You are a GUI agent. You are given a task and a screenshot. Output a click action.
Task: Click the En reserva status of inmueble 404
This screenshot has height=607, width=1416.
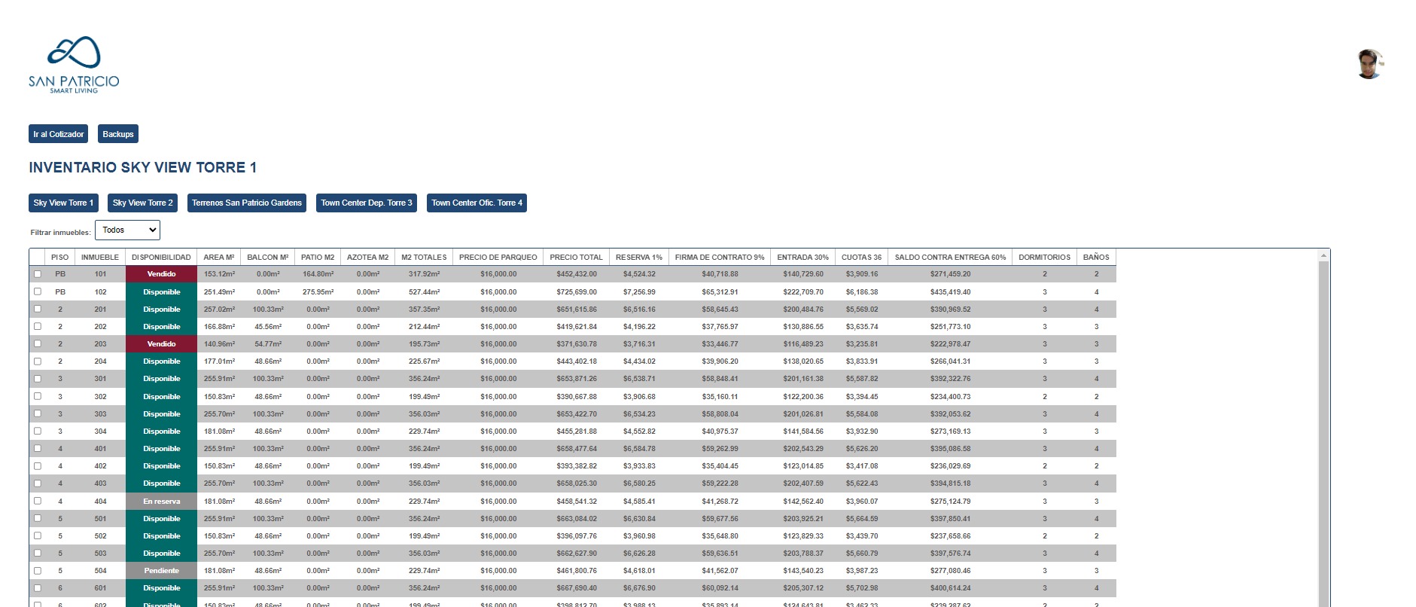[161, 501]
